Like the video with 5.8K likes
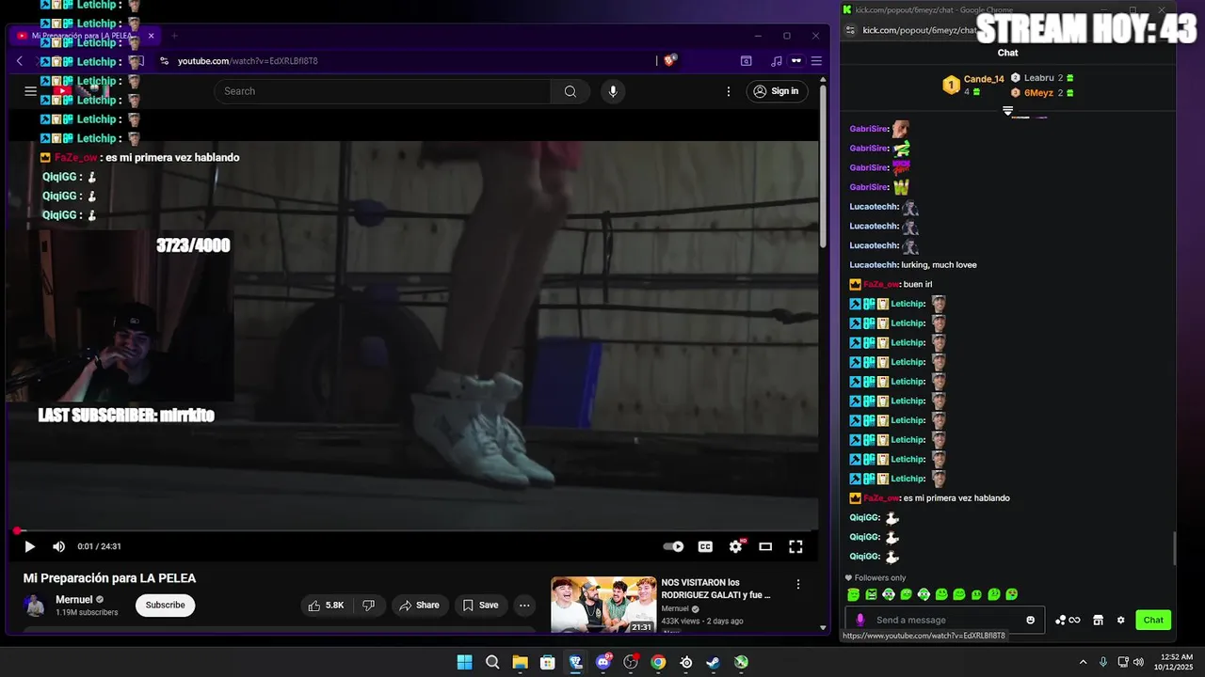This screenshot has height=677, width=1205. tap(326, 606)
